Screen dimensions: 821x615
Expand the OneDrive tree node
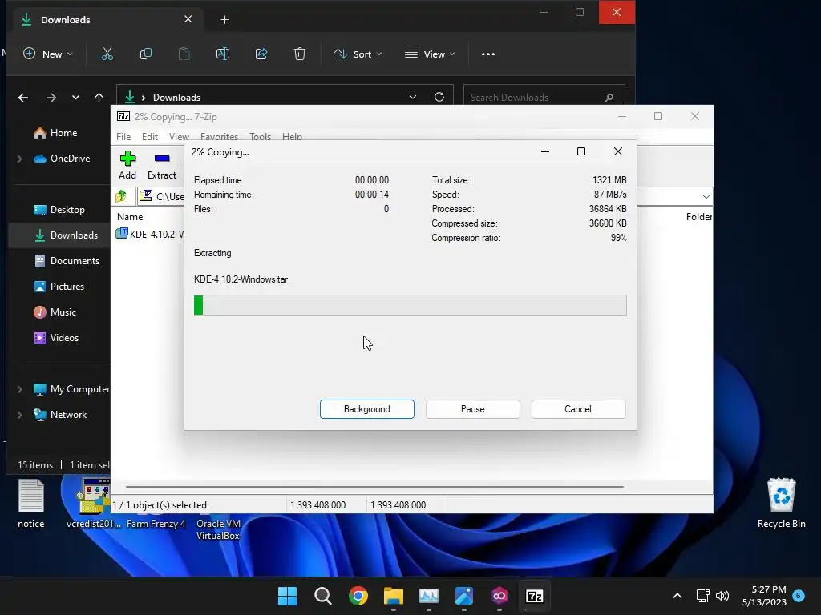(20, 159)
